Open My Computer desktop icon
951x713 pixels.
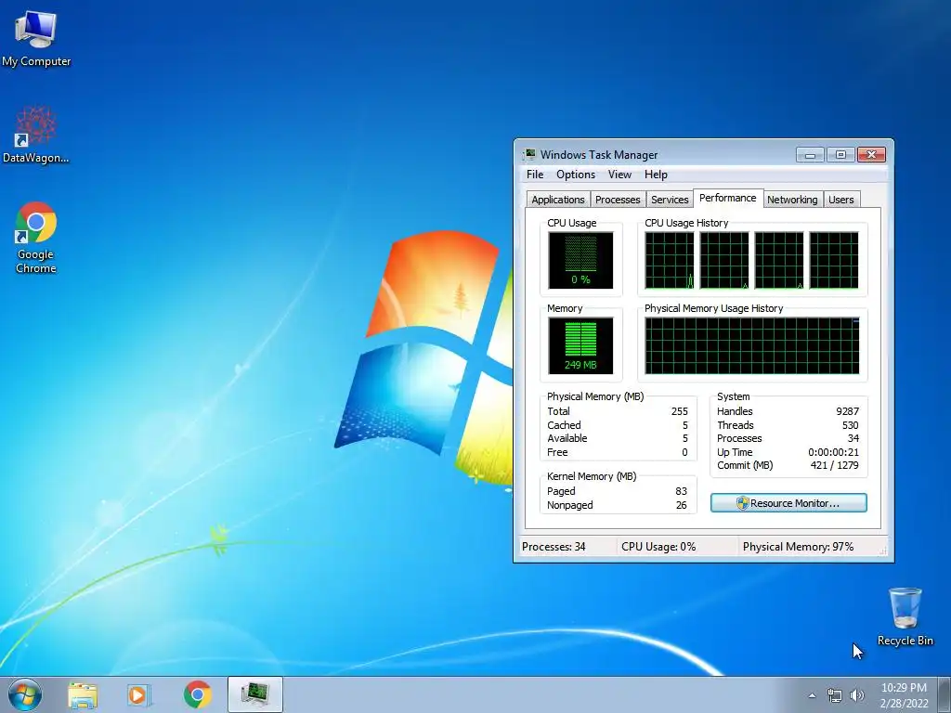36,38
